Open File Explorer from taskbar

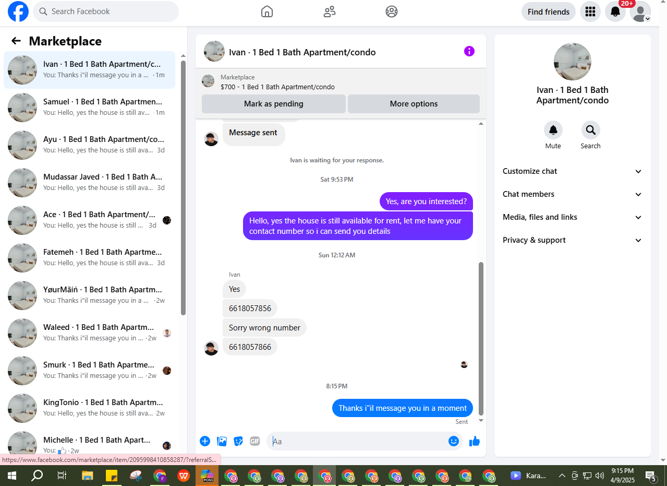point(87,476)
